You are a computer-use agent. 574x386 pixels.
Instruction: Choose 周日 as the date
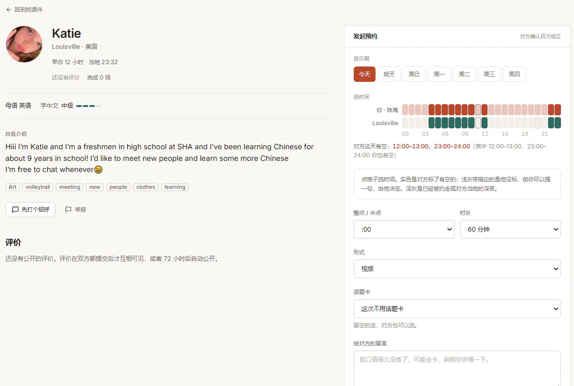click(414, 74)
